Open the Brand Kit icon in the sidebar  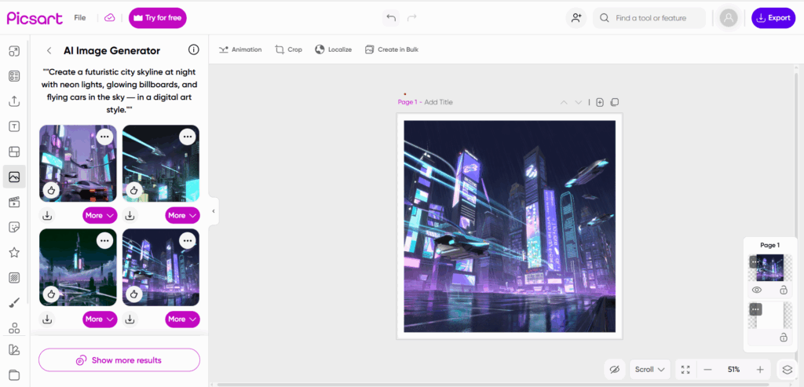point(14,350)
